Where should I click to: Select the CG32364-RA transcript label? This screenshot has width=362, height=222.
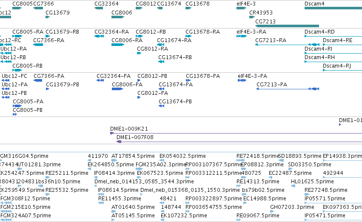(x=112, y=31)
